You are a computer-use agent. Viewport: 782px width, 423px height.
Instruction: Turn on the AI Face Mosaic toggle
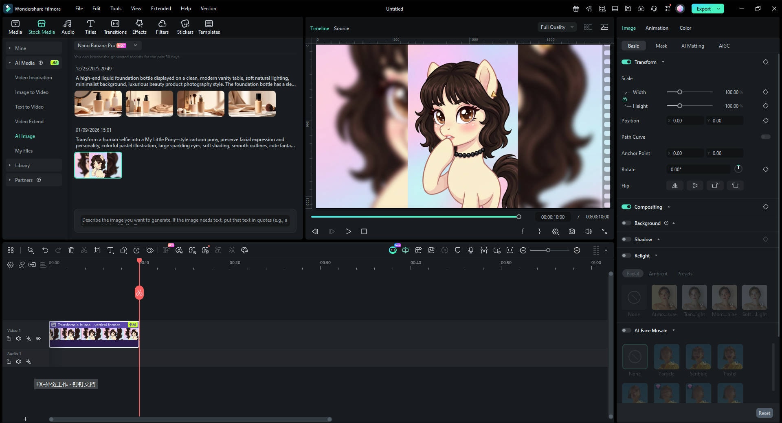[x=626, y=330]
